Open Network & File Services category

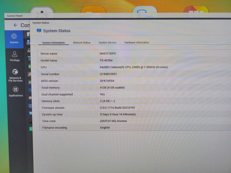[15, 75]
